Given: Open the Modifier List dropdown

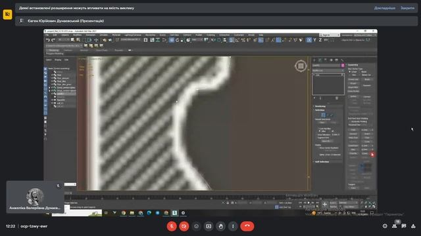Looking at the screenshot, I should (x=328, y=70).
